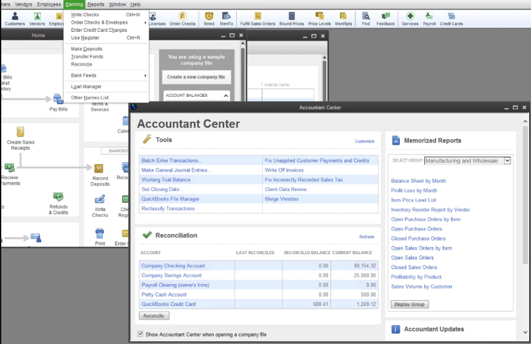531x344 pixels.
Task: Open the Help menu
Action: [136, 4]
